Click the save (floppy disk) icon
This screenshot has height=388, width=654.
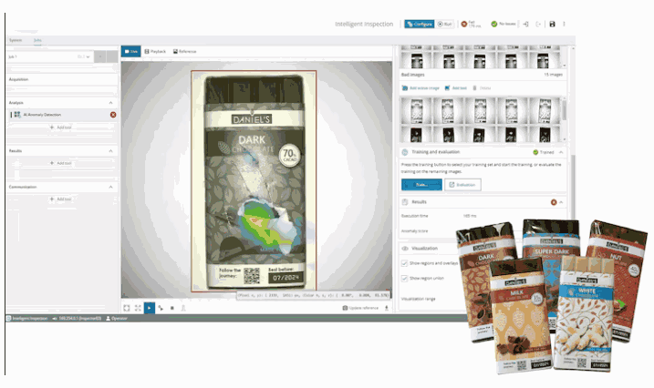[552, 24]
